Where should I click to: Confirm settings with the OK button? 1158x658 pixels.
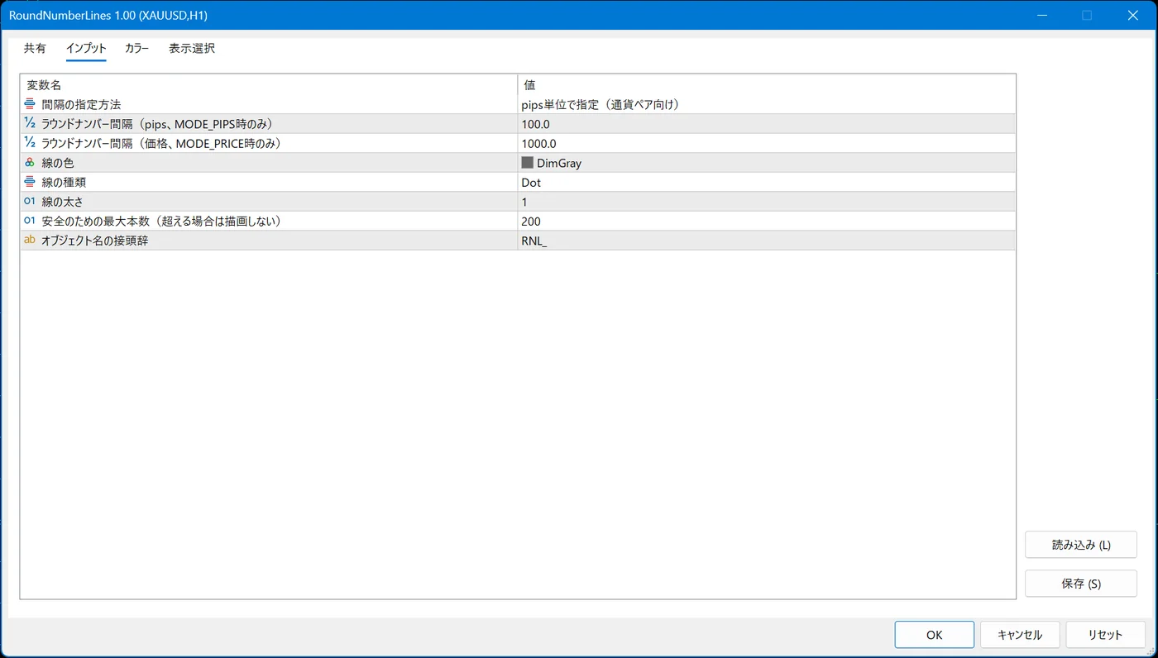click(935, 635)
